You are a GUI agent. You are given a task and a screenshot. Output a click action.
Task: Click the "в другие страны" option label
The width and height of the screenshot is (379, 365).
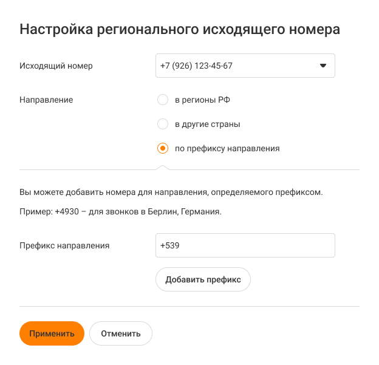[207, 124]
